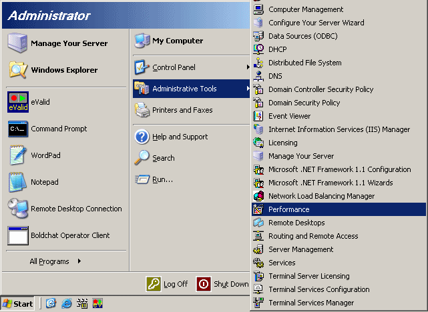Click the WordPad icon
The image size is (428, 312).
18,155
